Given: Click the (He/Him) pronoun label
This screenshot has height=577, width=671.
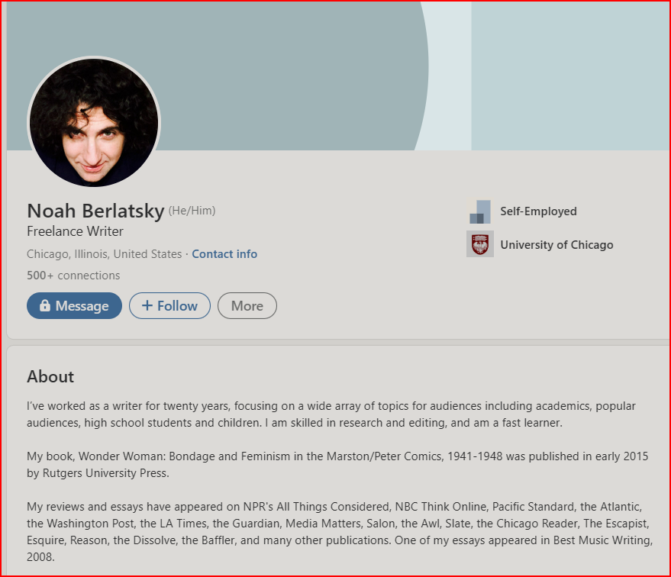Looking at the screenshot, I should tap(192, 211).
